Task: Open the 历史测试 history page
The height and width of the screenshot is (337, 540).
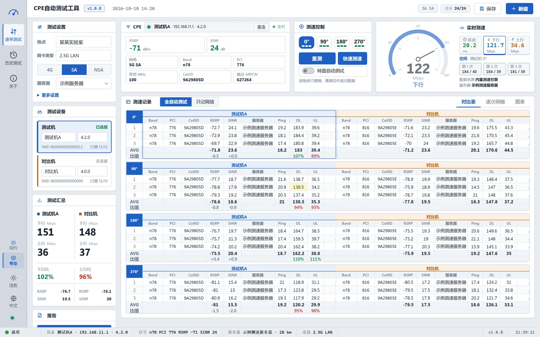Action: 13,58
